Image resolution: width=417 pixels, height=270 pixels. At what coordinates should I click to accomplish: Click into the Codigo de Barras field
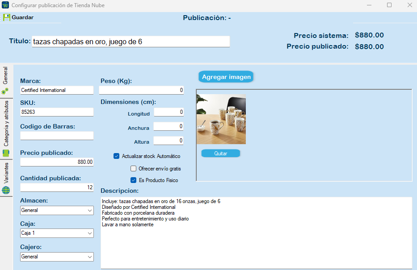click(x=57, y=136)
